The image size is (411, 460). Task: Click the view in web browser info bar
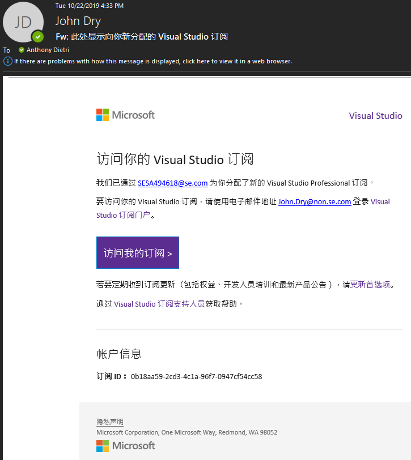coord(153,61)
